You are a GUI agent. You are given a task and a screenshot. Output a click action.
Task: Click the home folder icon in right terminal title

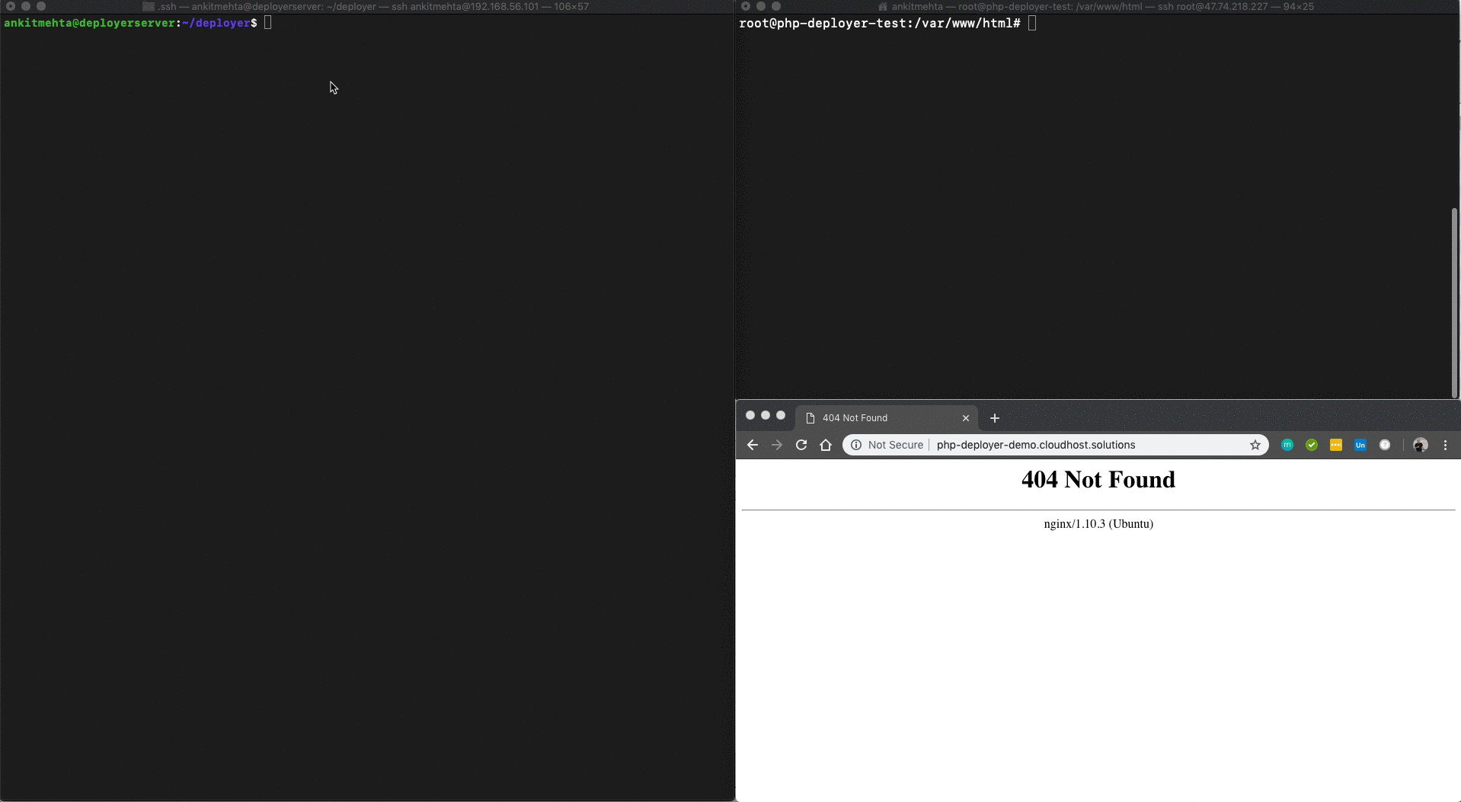pos(883,6)
